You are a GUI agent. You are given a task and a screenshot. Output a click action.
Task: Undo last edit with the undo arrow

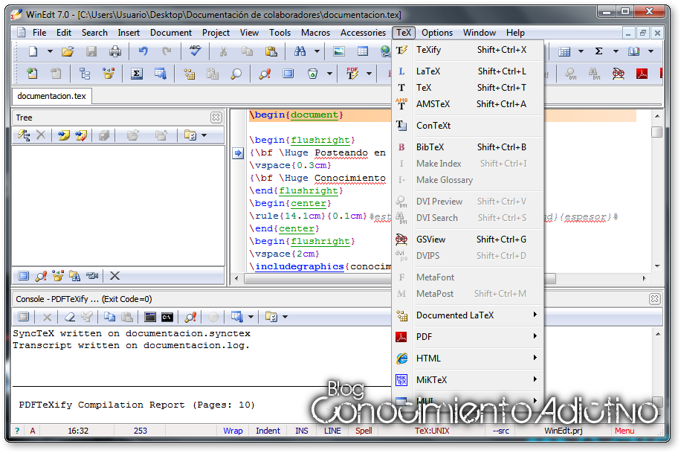pyautogui.click(x=143, y=51)
